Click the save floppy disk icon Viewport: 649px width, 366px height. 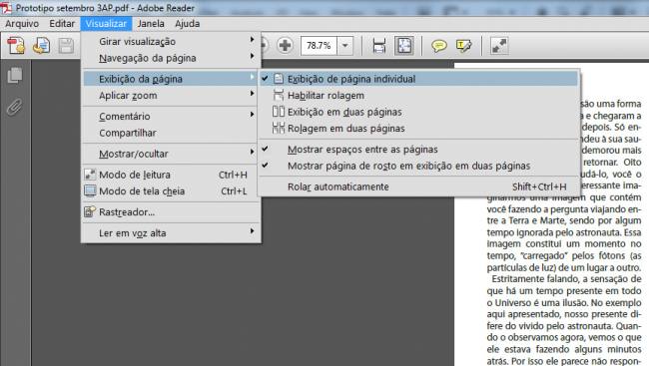tap(66, 46)
